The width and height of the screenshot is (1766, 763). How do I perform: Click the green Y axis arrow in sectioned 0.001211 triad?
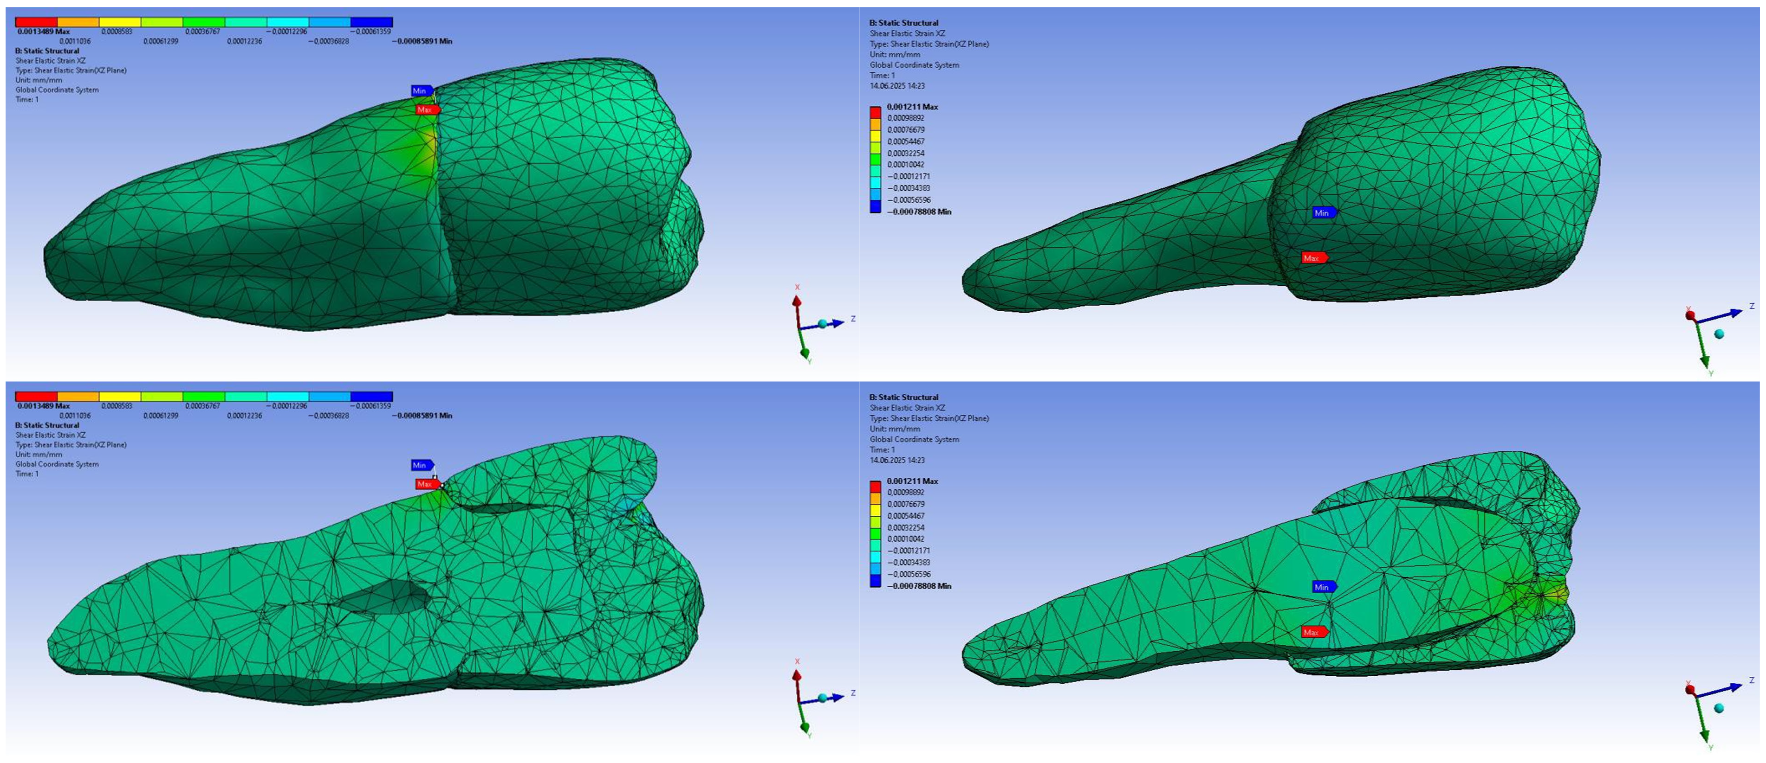[x=1705, y=734]
